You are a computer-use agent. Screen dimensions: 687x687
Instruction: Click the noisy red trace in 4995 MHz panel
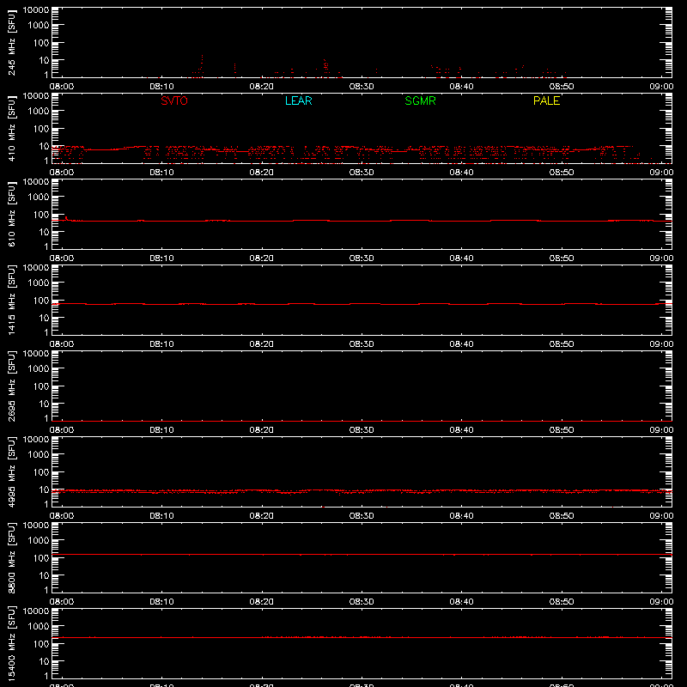(x=362, y=491)
